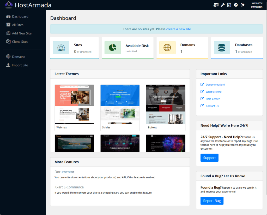Click the question mark help icon
Viewport: 267px width, 215px height.
tap(236, 5)
